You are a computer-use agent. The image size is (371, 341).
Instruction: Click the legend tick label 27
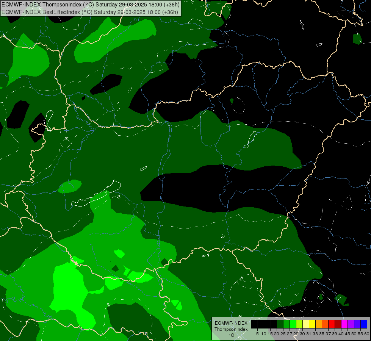point(290,334)
